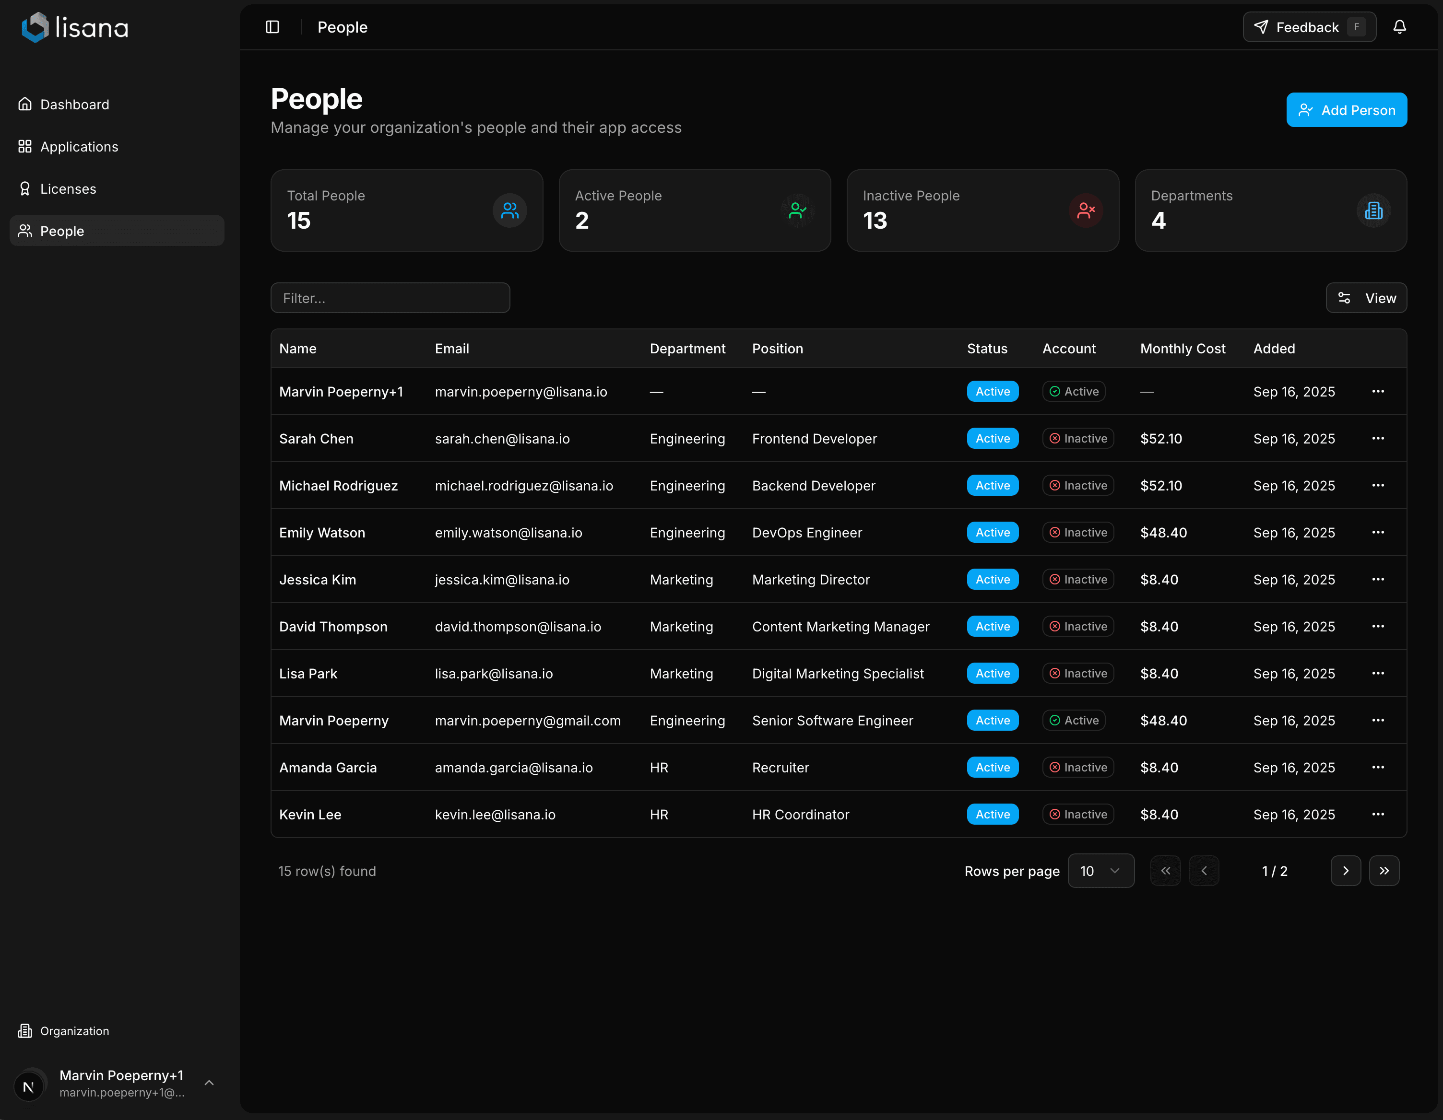Image resolution: width=1443 pixels, height=1120 pixels.
Task: Sort by the Department column header
Action: tap(687, 349)
